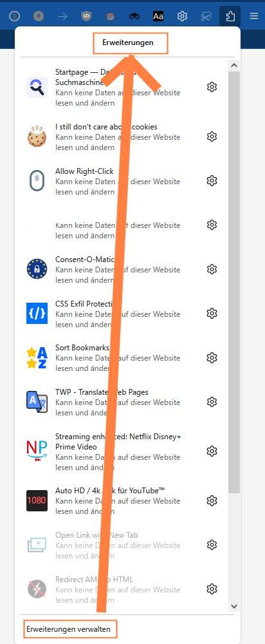Select Streaming enhanced: Netflix Disney+ Prime Video name
Image resolution: width=265 pixels, height=644 pixels.
[x=118, y=442]
